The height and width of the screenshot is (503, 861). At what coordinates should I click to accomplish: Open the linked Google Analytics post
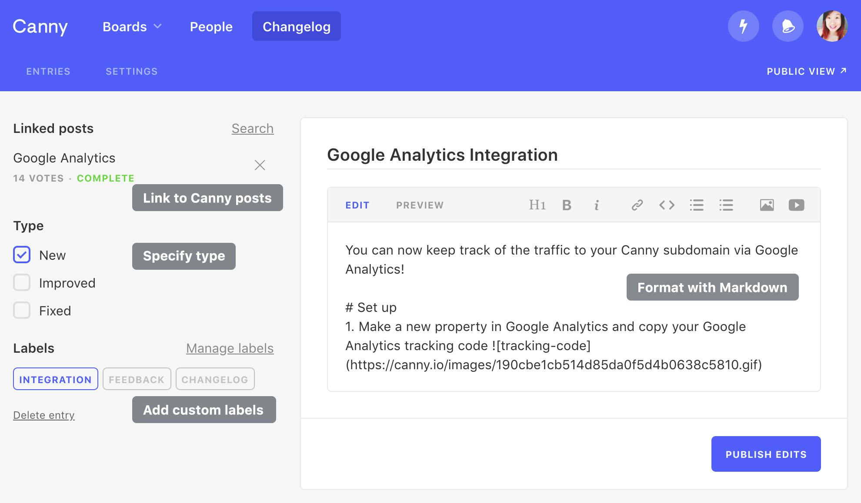(64, 158)
